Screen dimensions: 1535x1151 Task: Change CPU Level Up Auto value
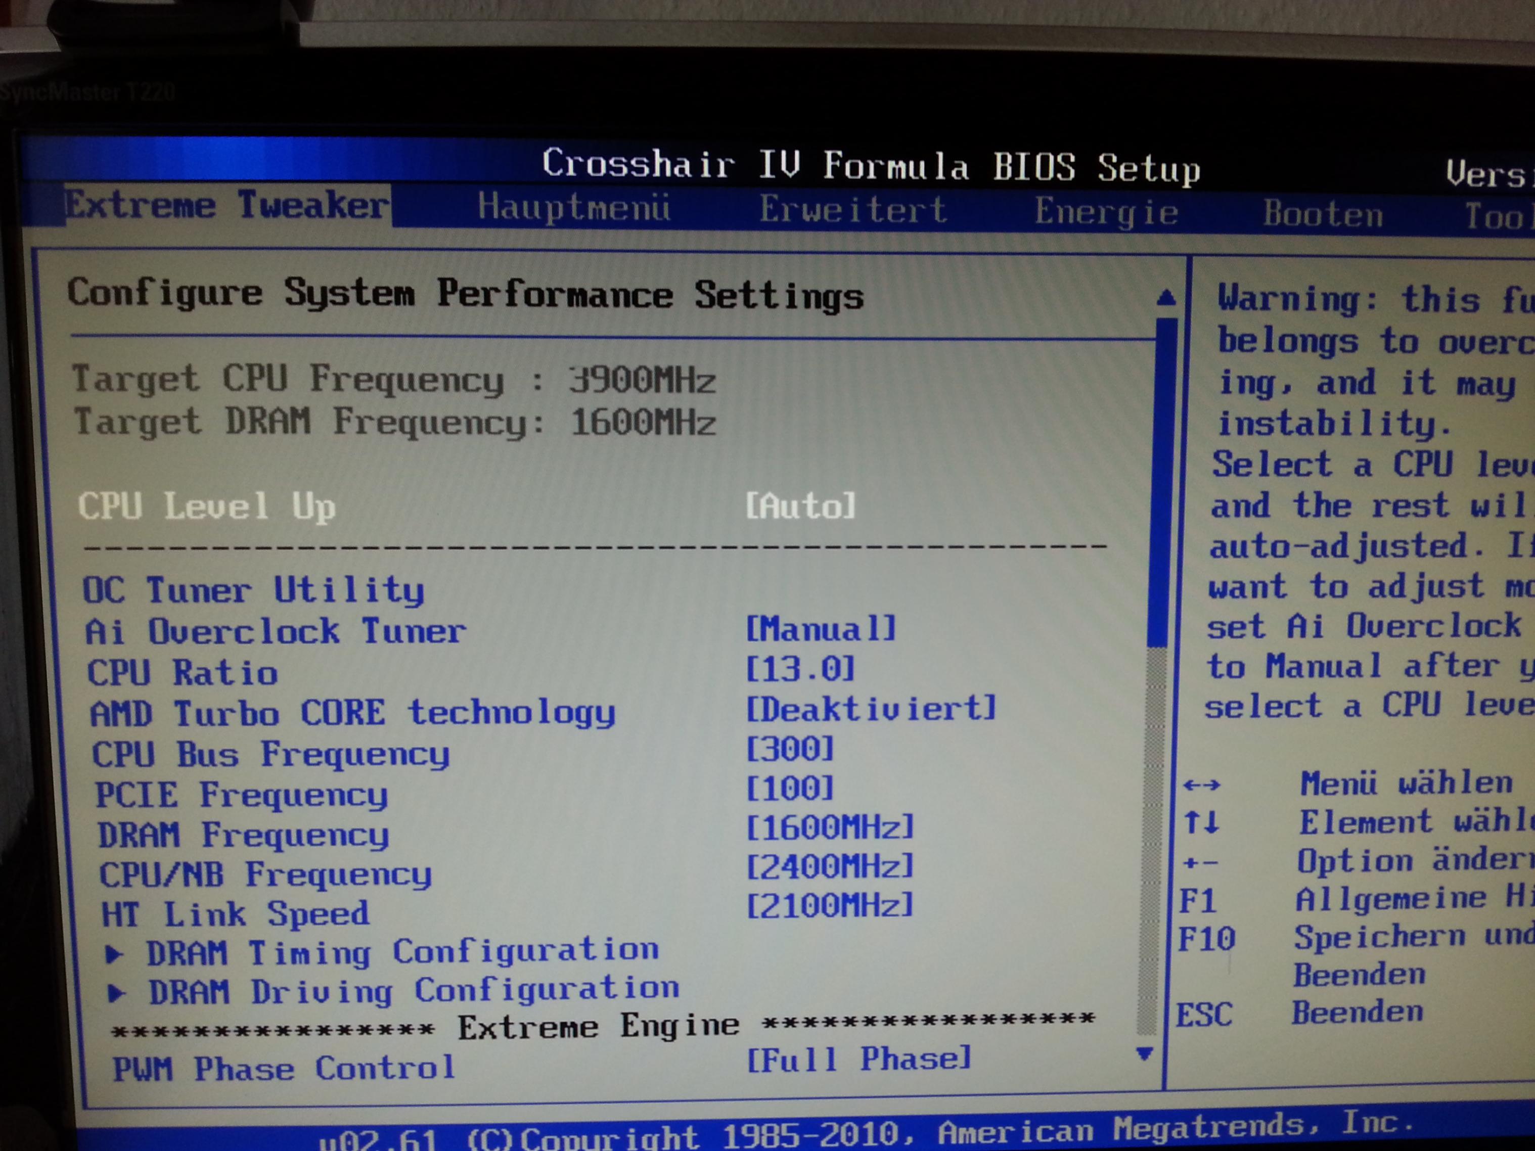(x=800, y=506)
